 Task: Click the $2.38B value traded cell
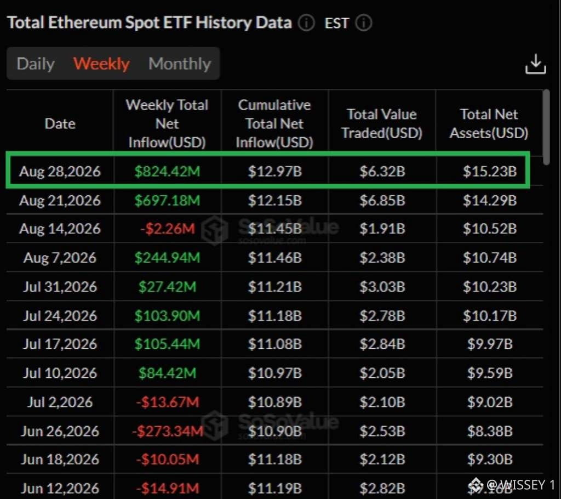[x=382, y=258]
